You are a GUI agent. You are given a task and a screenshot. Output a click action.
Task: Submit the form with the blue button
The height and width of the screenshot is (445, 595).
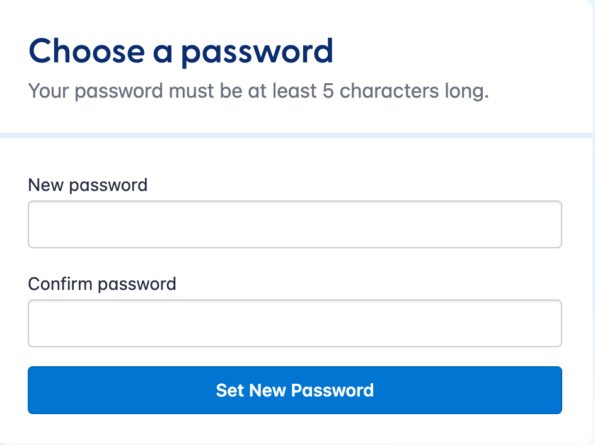tap(294, 390)
